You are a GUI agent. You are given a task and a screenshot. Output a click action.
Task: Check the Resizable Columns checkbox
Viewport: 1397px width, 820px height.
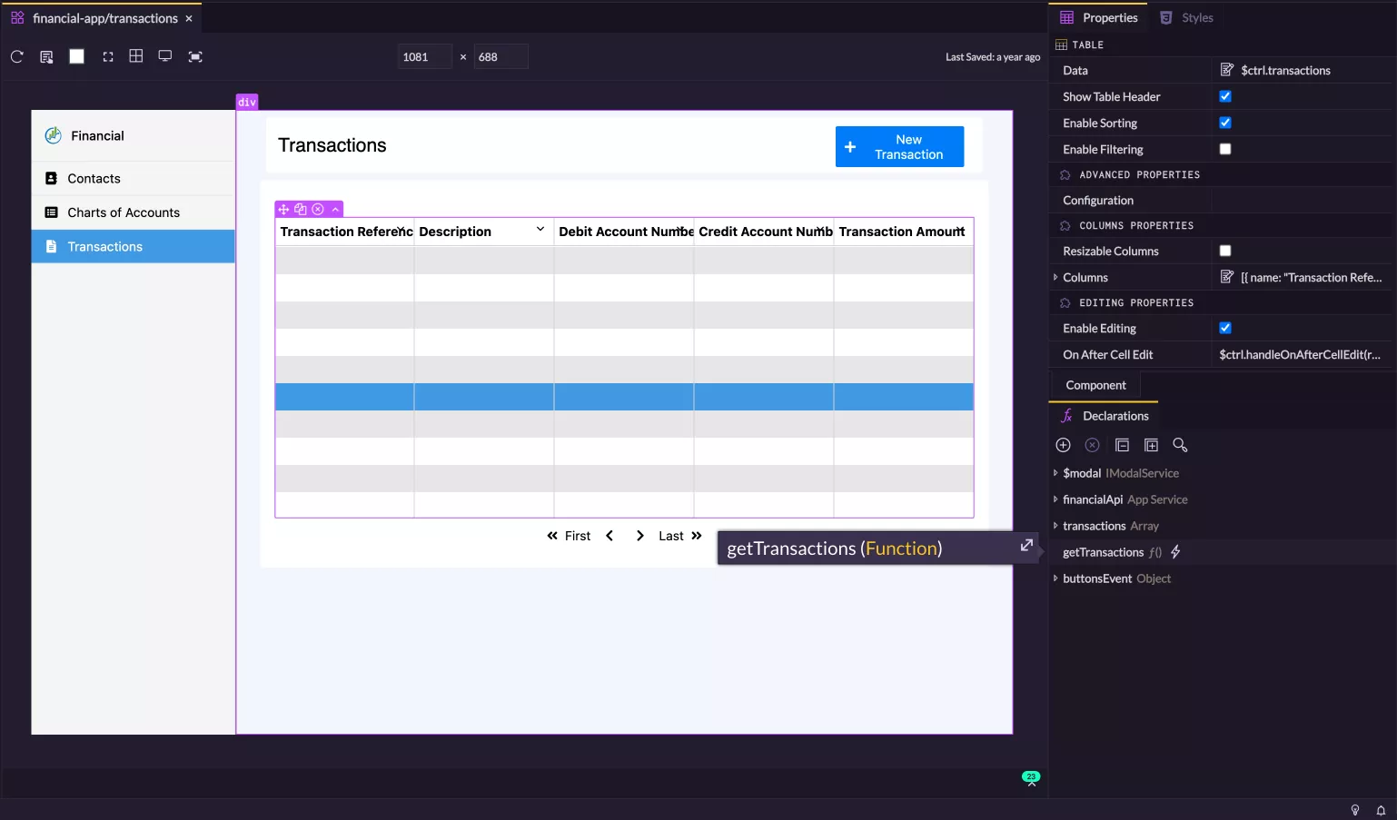tap(1225, 251)
